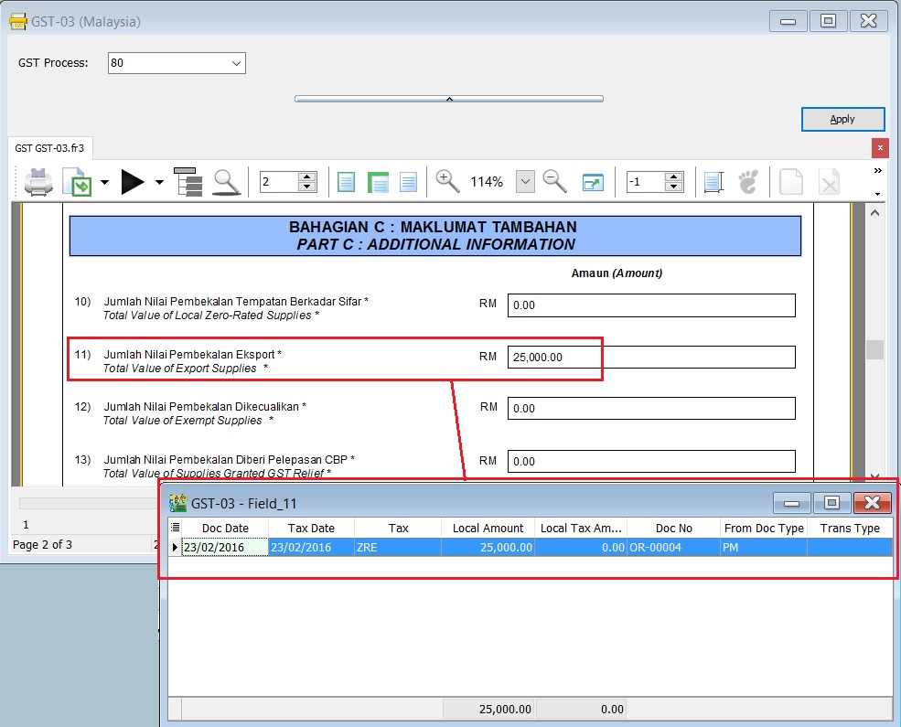This screenshot has width=901, height=727.
Task: Increase the page number spinner value
Action: [x=307, y=176]
